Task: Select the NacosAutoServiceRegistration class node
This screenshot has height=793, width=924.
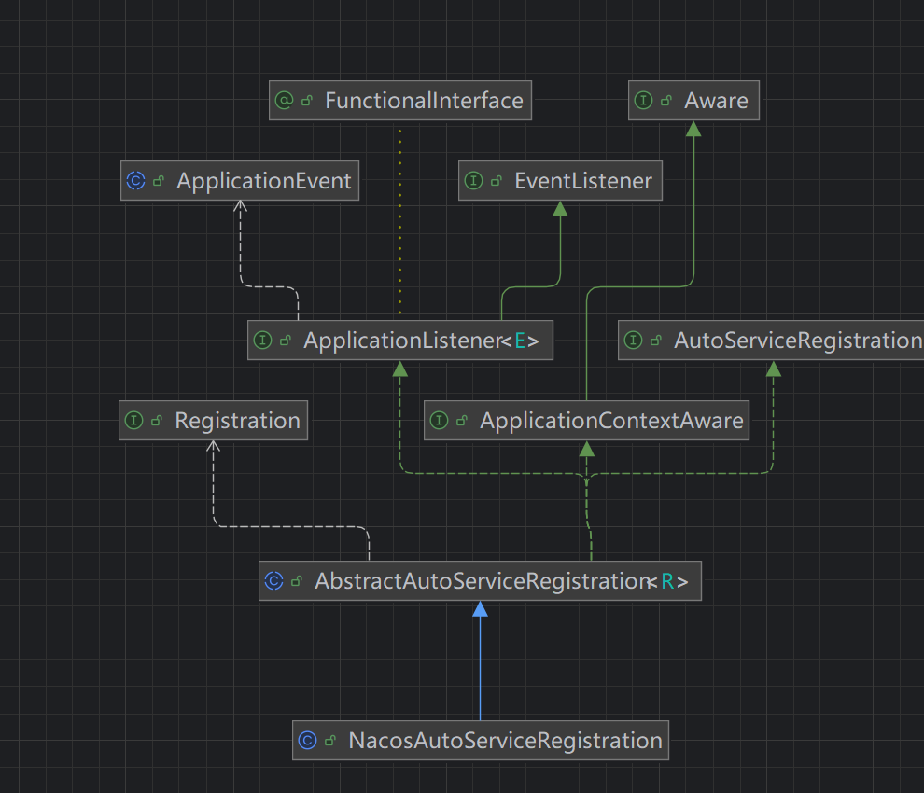Action: (481, 741)
